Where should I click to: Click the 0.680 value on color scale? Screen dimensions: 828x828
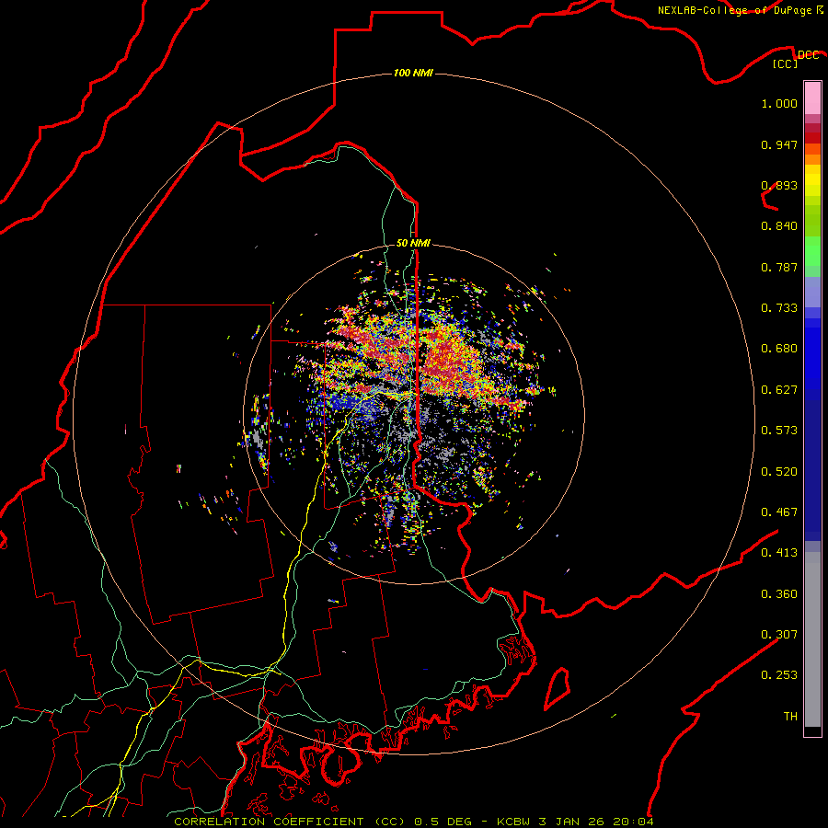779,349
